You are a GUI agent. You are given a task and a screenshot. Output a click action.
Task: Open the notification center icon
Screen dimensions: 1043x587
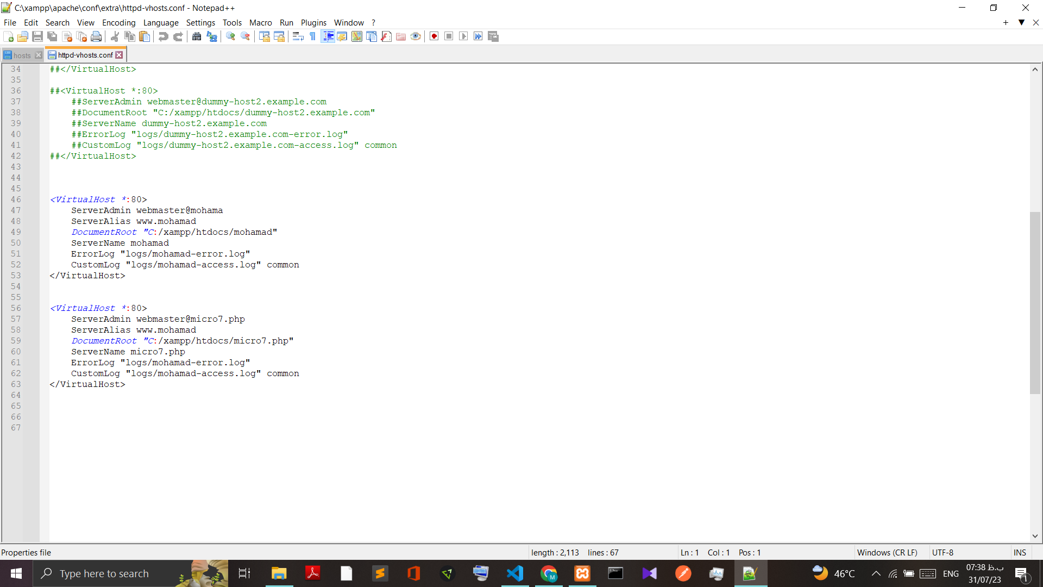tap(1022, 574)
